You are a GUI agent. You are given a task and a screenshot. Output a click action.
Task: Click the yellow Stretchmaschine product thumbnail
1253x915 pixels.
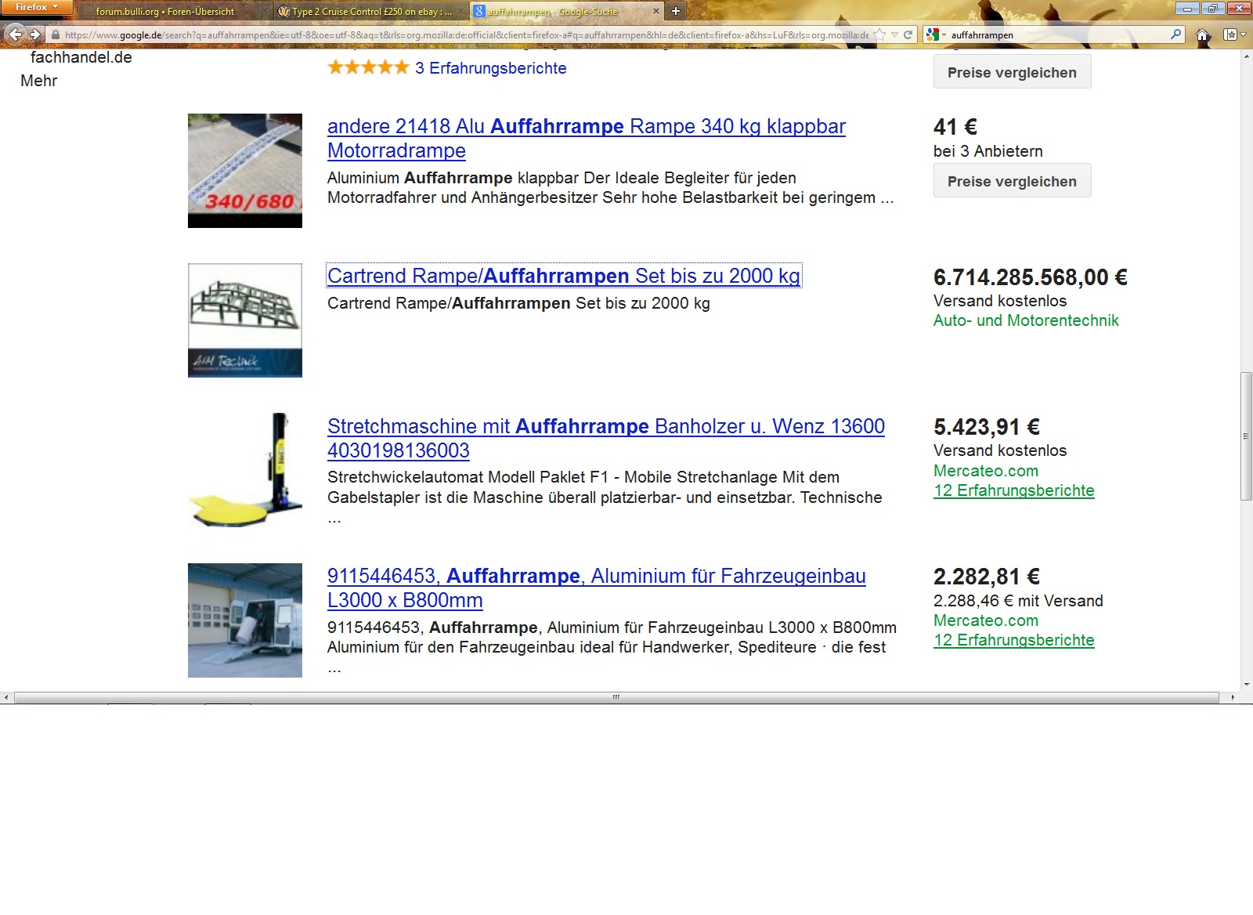(x=245, y=470)
